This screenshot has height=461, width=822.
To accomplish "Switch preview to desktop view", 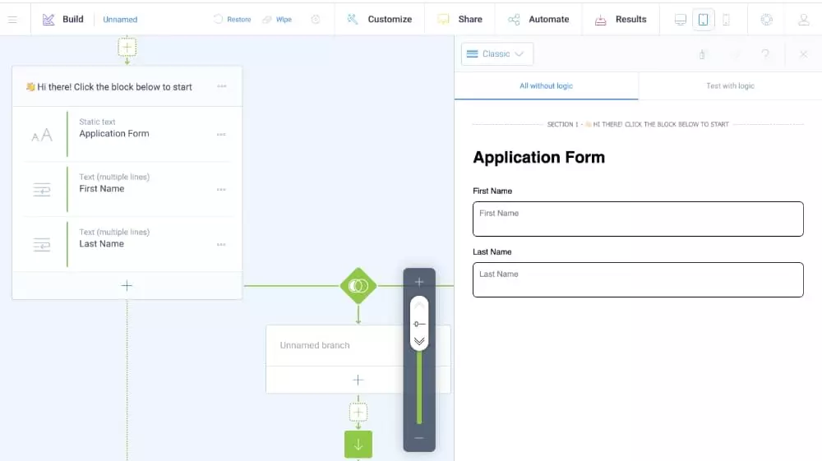I will [681, 20].
